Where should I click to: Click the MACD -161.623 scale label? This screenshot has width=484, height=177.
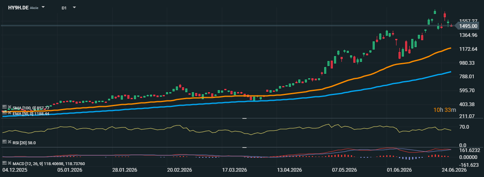(469, 165)
